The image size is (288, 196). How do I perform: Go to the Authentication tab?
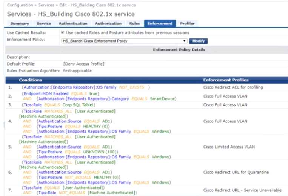73,24
